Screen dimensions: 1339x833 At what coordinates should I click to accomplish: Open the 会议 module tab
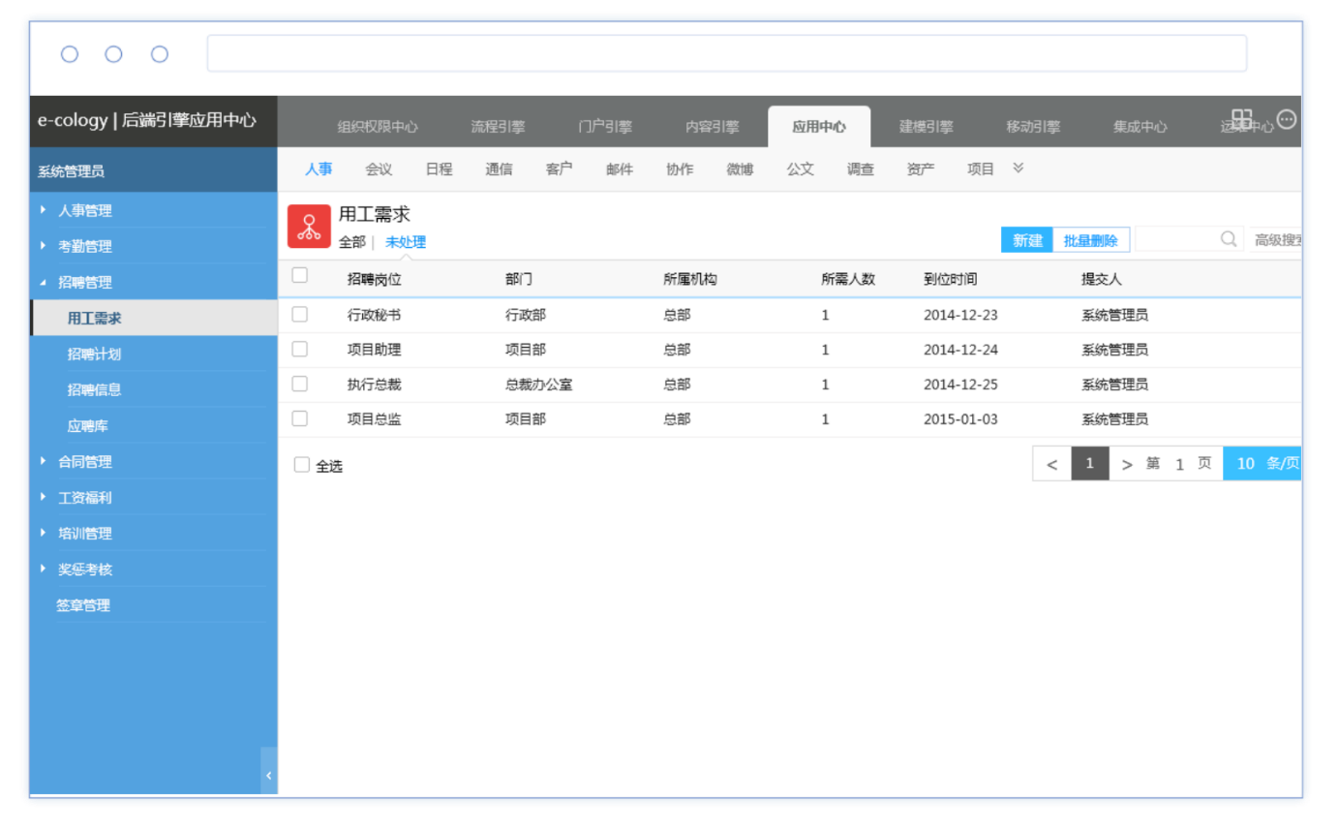pyautogui.click(x=379, y=169)
